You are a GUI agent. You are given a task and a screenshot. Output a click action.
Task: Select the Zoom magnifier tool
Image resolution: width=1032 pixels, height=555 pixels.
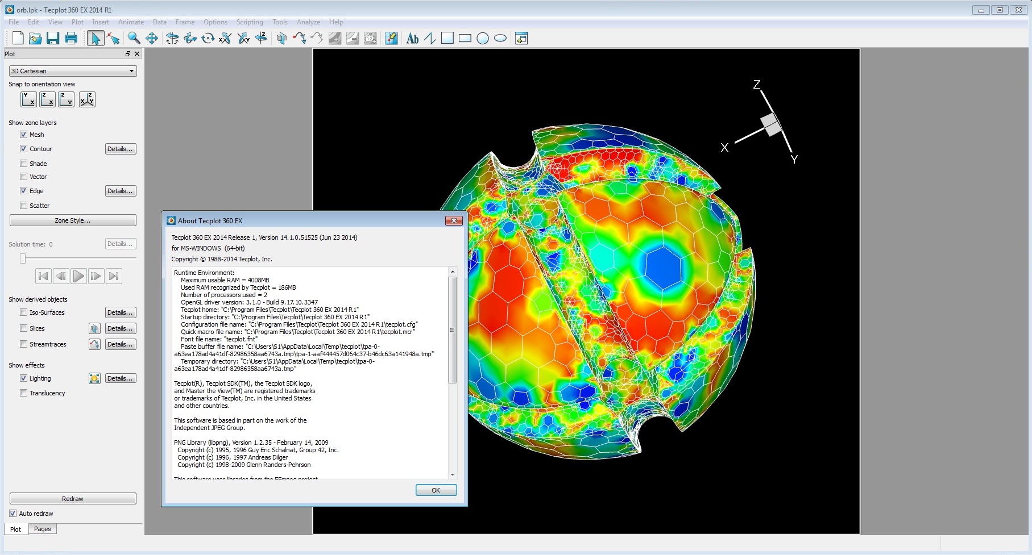coord(134,38)
